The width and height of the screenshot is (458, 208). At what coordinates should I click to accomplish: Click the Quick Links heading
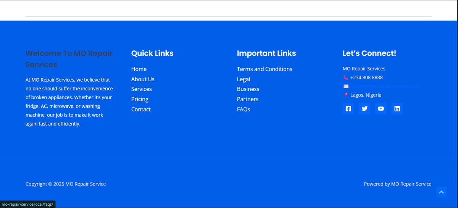tap(152, 53)
